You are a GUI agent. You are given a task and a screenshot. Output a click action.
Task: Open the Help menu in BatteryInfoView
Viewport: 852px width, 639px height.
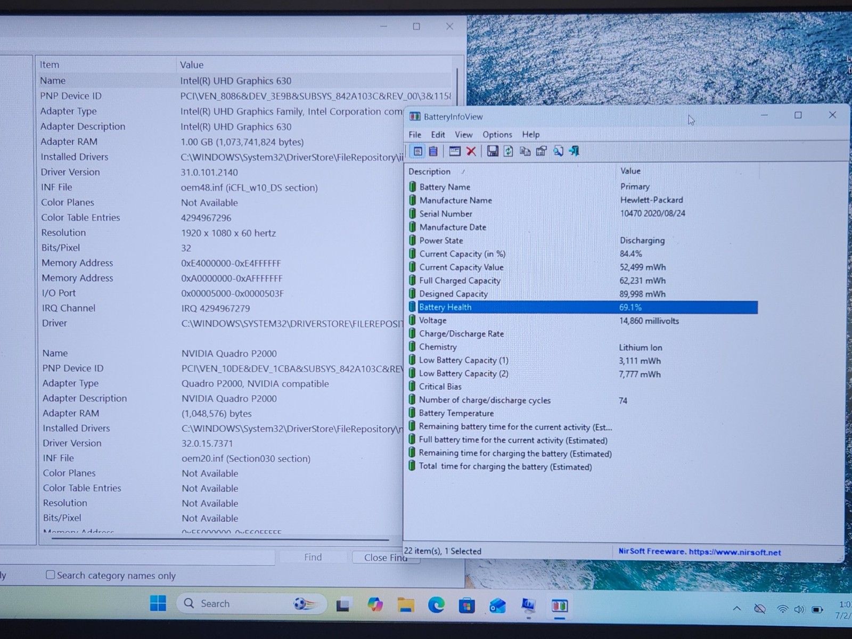click(530, 135)
